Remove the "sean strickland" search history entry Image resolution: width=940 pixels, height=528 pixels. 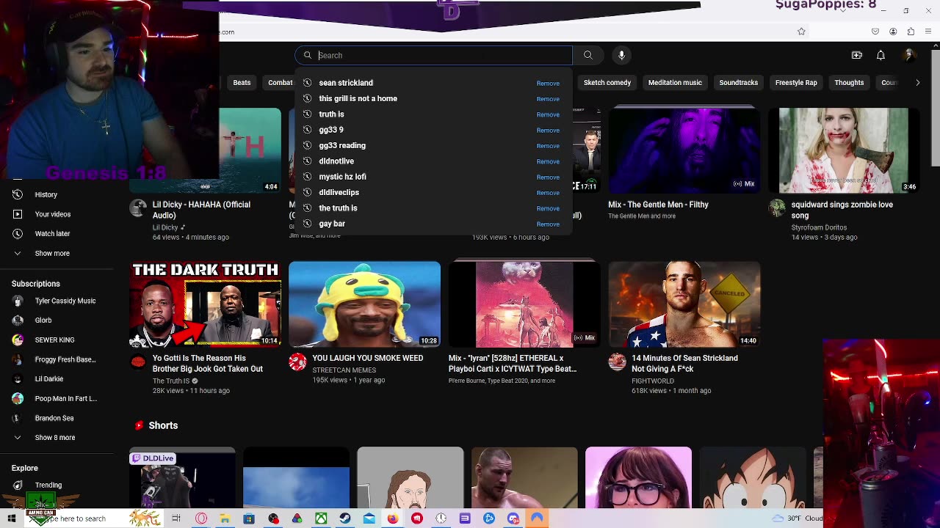click(x=548, y=83)
